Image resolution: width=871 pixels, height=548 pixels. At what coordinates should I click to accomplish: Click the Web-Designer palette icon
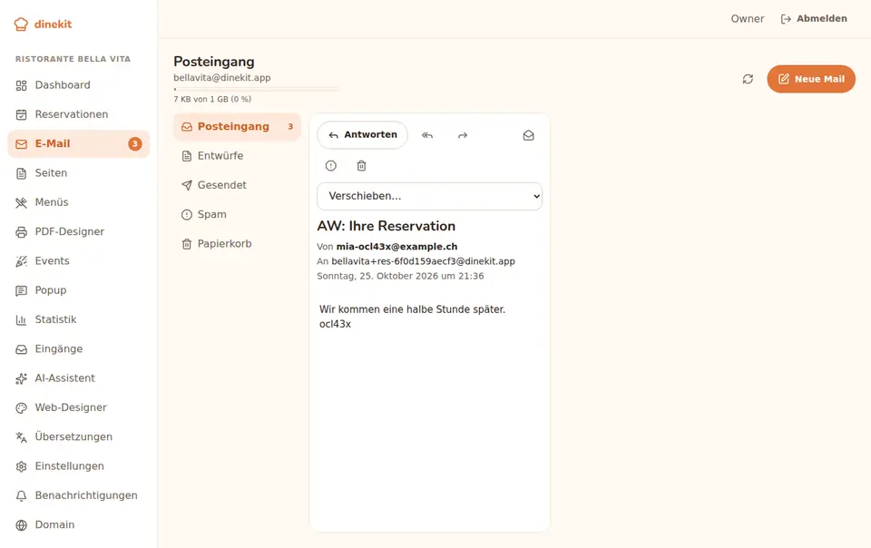pyautogui.click(x=21, y=408)
